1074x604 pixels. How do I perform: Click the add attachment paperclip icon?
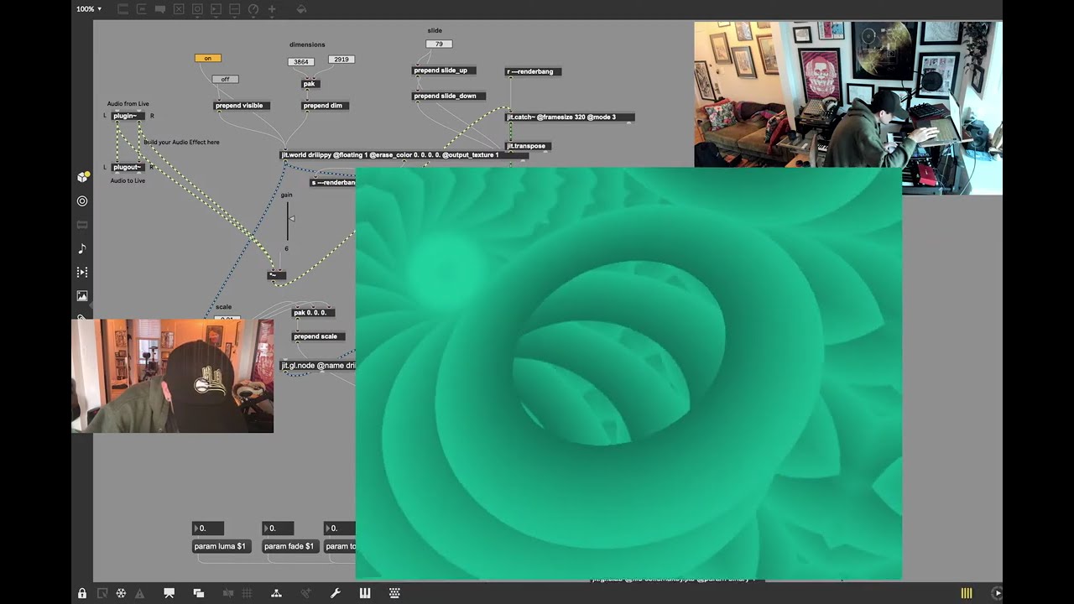(x=306, y=593)
